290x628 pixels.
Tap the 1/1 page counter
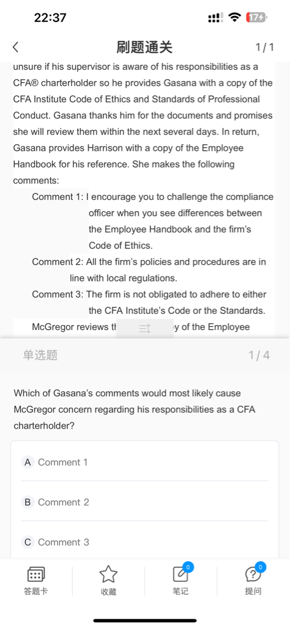[265, 47]
